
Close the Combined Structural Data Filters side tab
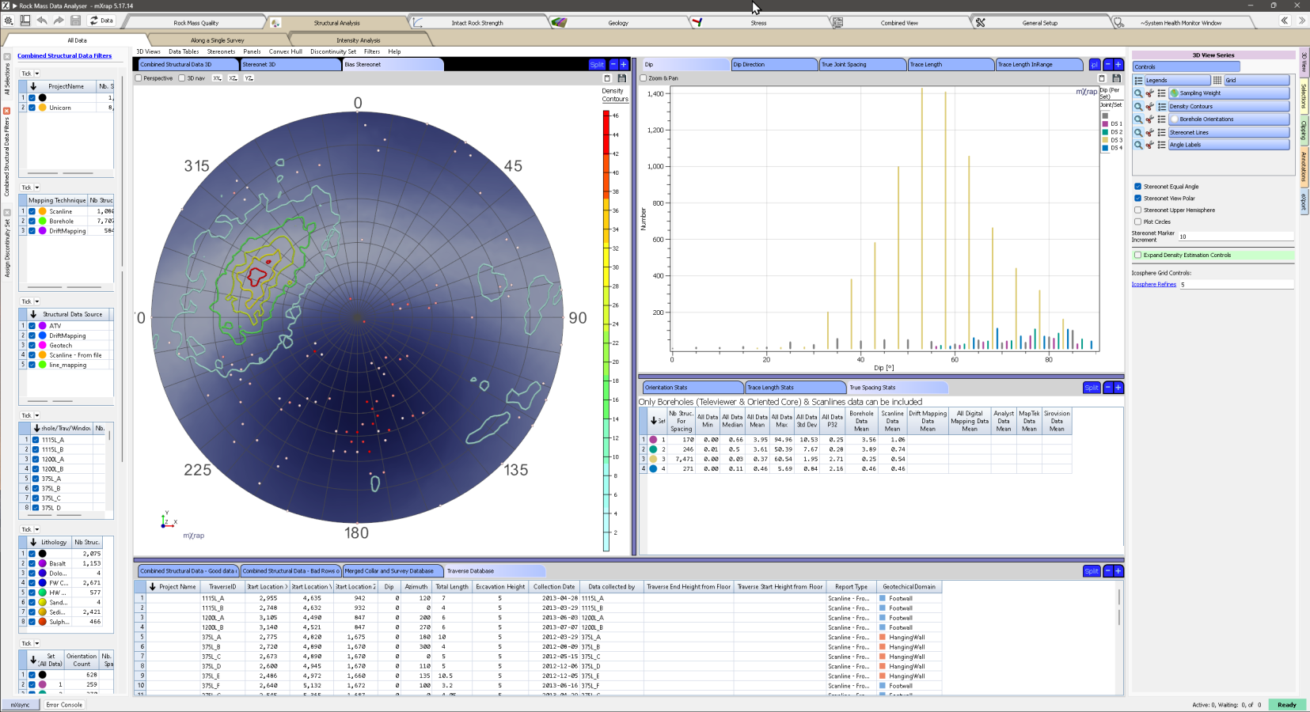6,111
